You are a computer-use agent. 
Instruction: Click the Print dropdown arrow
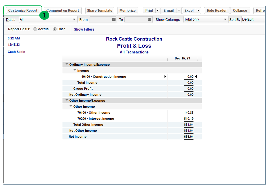[158, 11]
